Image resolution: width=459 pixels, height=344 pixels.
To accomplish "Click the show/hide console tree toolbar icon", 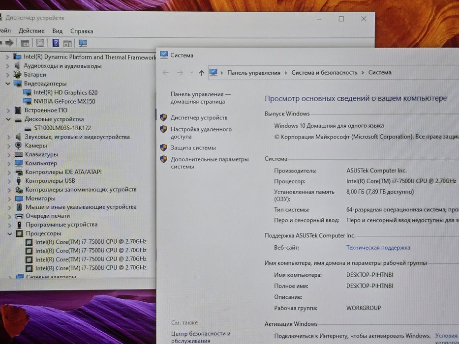I will (25, 43).
